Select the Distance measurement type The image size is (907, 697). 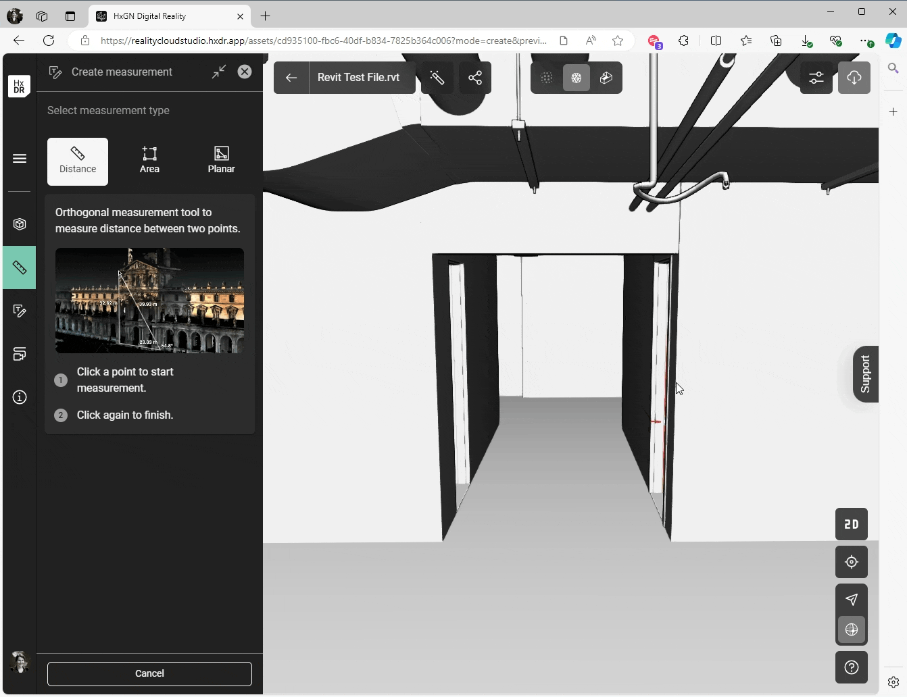[x=78, y=161]
